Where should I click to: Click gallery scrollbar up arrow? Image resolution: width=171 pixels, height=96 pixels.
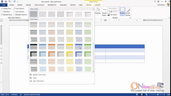pyautogui.click(x=93, y=9)
